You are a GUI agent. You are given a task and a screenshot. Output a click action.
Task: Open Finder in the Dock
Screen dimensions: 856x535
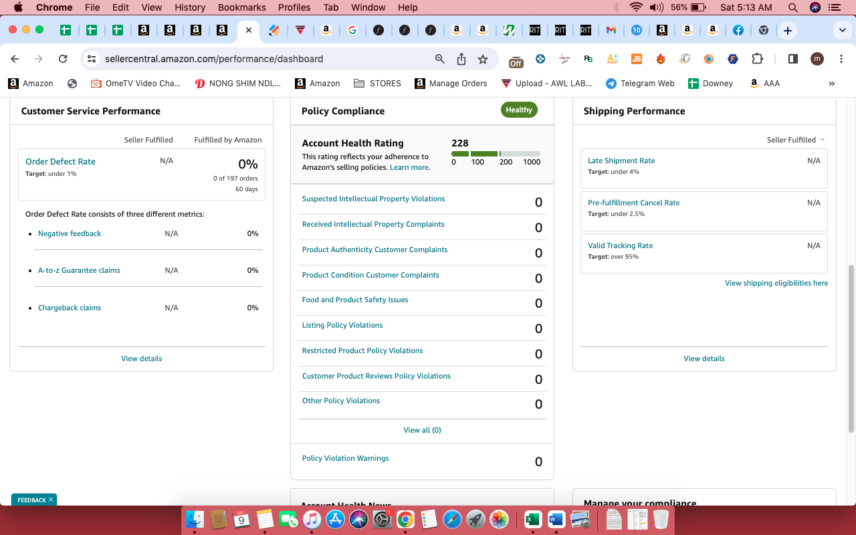(x=195, y=520)
